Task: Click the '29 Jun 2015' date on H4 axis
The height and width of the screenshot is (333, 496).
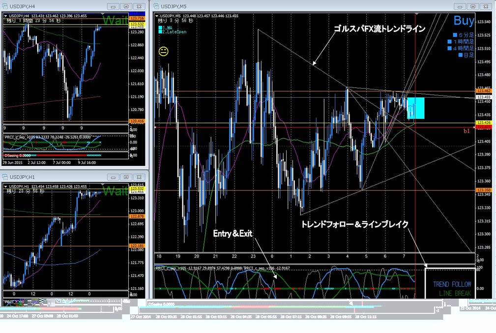Action: 12,163
